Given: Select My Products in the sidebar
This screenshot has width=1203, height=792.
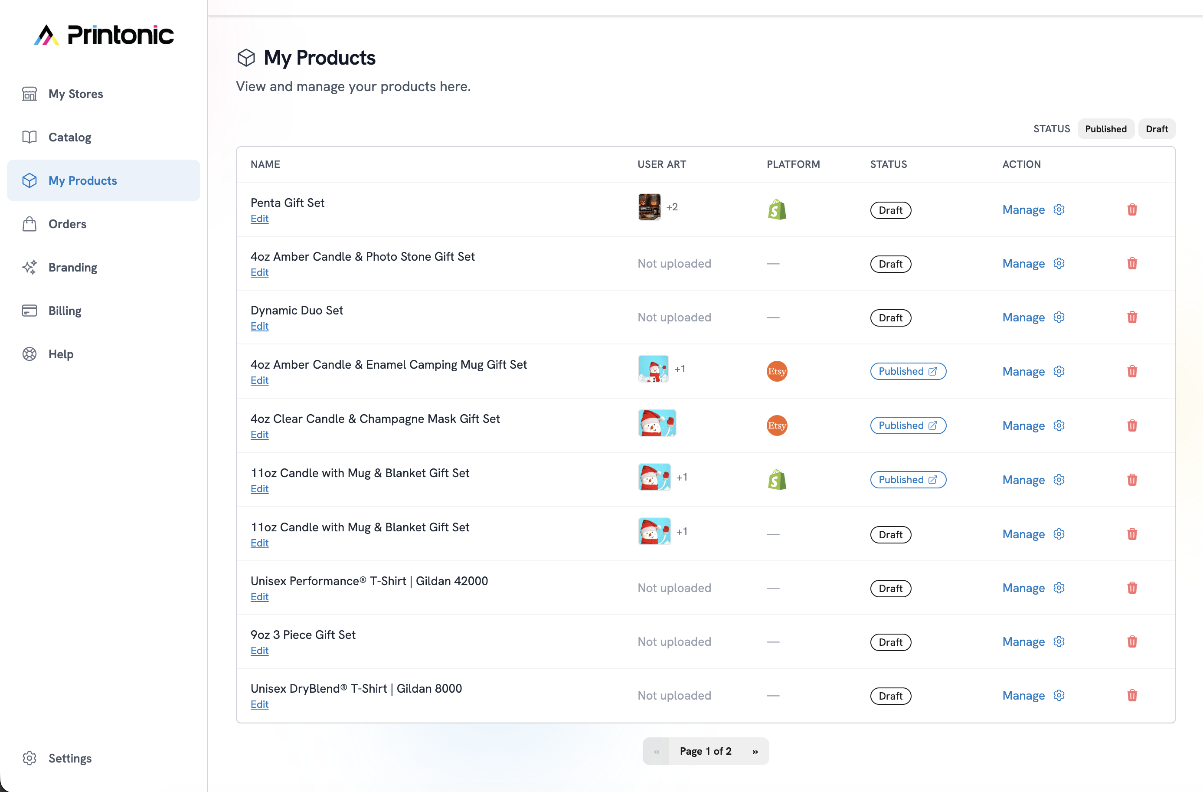Looking at the screenshot, I should coord(82,180).
